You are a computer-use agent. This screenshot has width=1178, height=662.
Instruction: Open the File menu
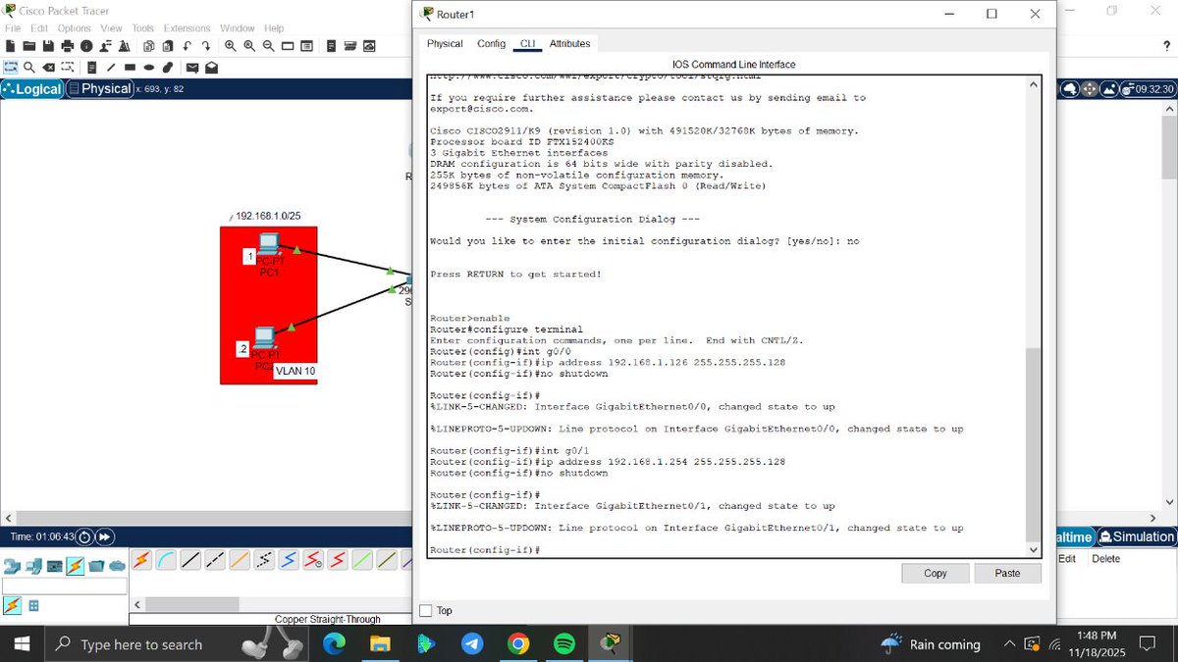click(x=13, y=28)
